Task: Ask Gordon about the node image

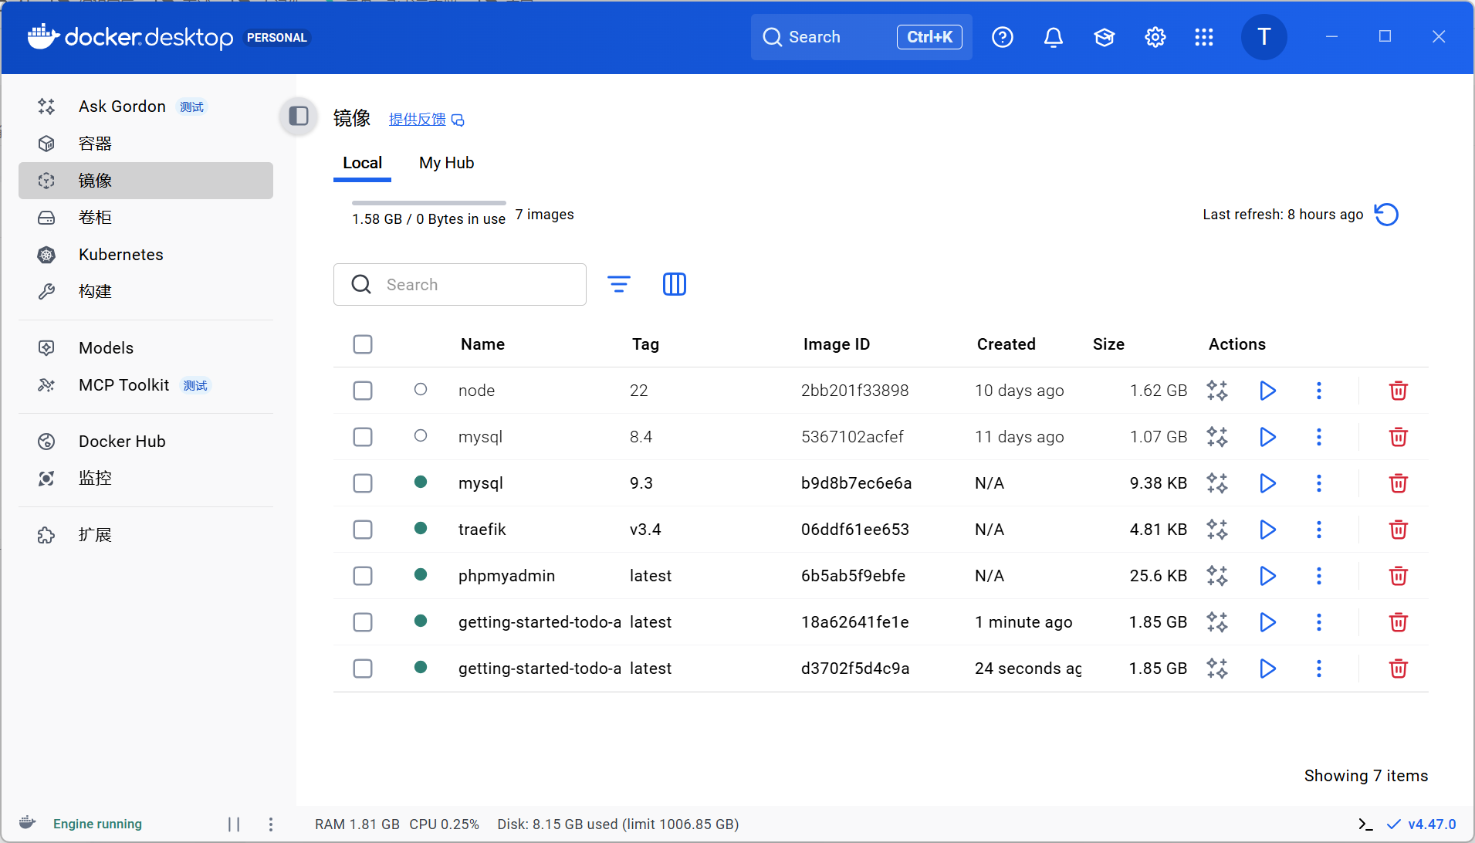Action: pyautogui.click(x=1217, y=391)
